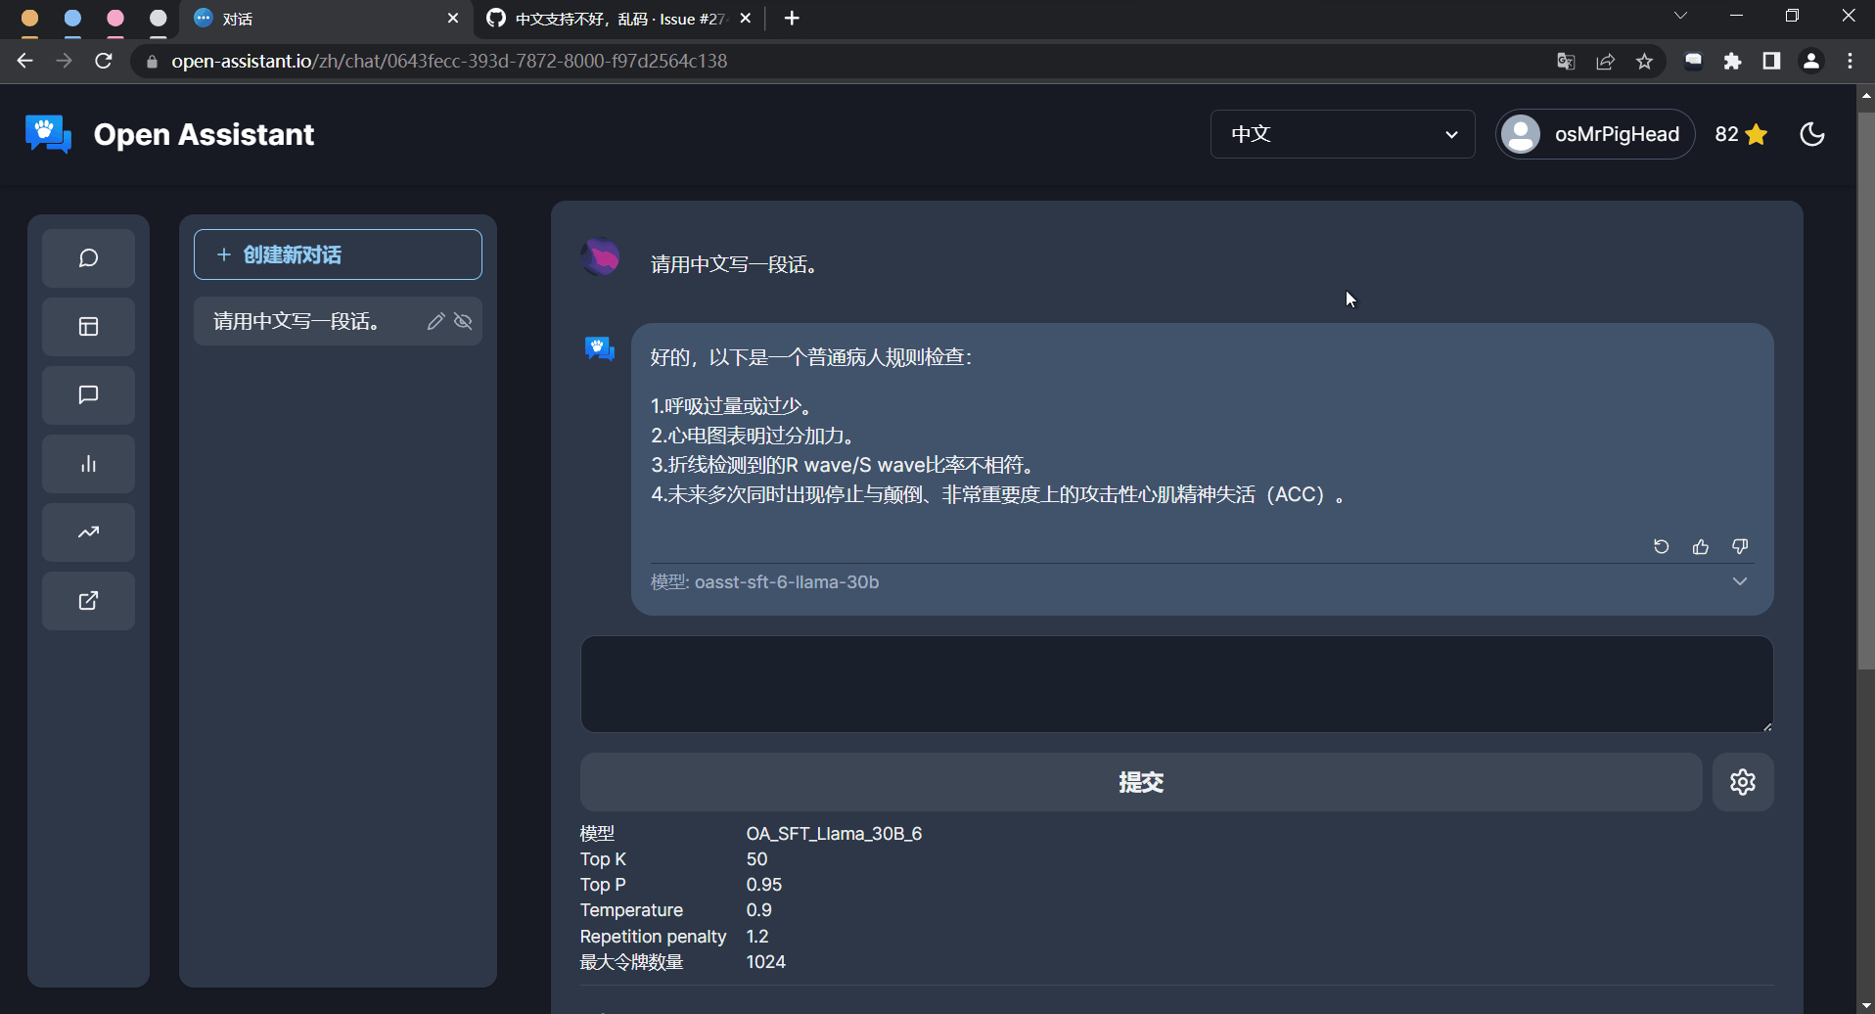Screen dimensions: 1875x1014
Task: Click the URL address bar
Action: (842, 61)
